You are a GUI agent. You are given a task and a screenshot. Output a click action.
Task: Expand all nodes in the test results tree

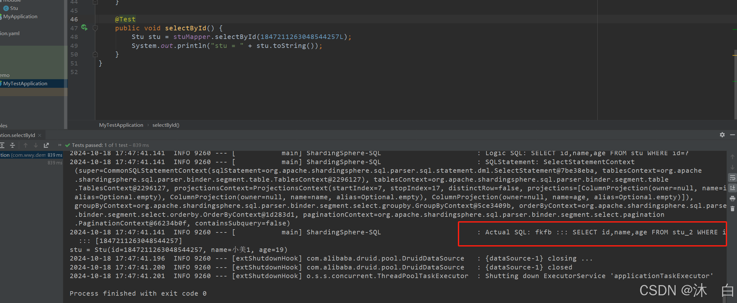tap(3, 145)
